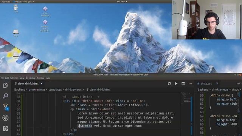Open the Selection menu
The width and height of the screenshot is (242, 136).
point(14,78)
